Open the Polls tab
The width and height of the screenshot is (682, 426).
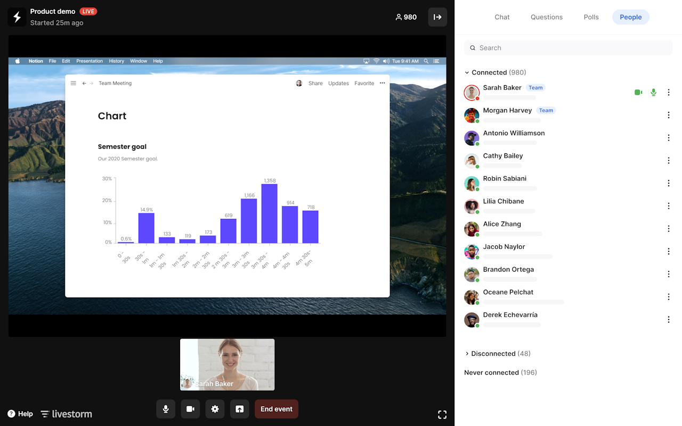[x=591, y=17]
